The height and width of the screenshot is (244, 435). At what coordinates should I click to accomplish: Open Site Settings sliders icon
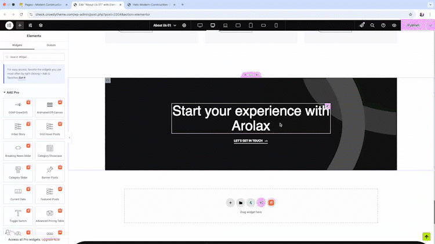click(30, 25)
